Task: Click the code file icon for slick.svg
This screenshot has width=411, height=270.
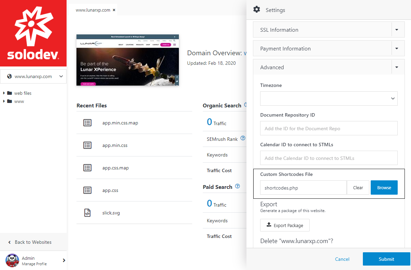Action: (x=87, y=213)
